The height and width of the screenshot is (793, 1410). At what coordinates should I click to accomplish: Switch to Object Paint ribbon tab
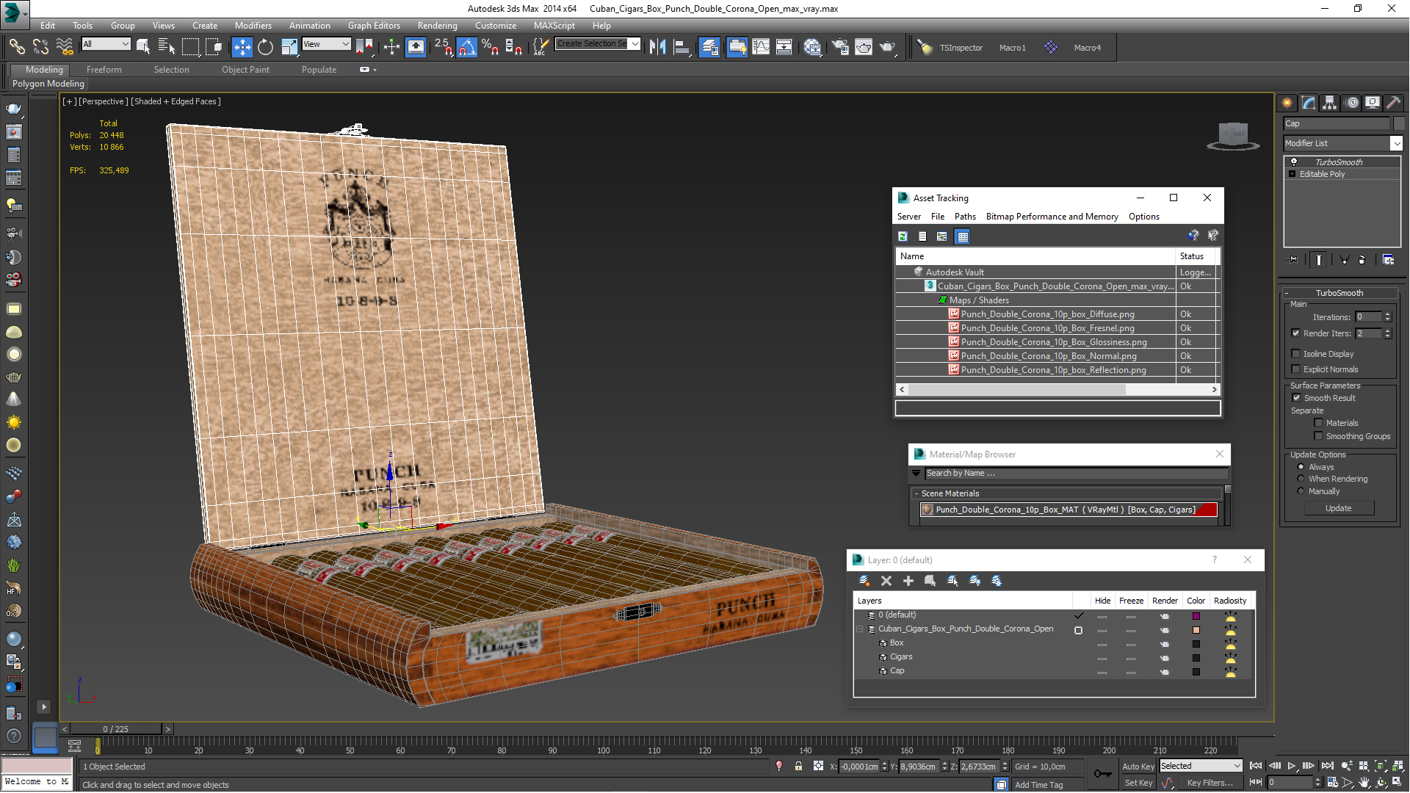pyautogui.click(x=245, y=70)
